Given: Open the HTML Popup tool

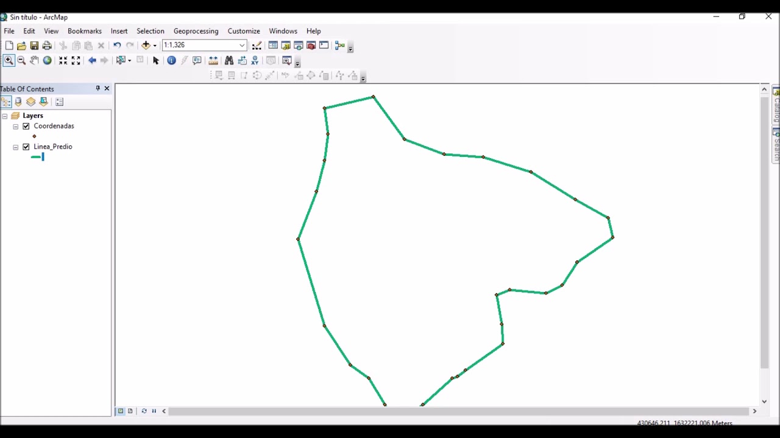Looking at the screenshot, I should [x=197, y=60].
